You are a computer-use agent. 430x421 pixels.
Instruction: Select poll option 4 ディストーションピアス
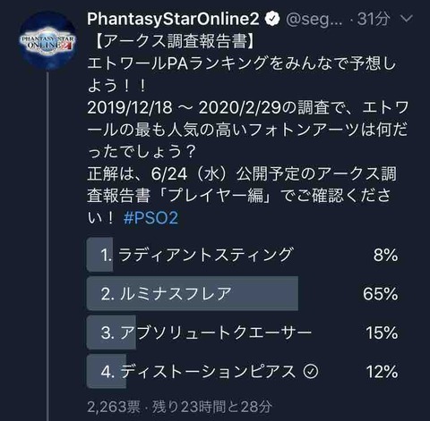[x=243, y=372]
